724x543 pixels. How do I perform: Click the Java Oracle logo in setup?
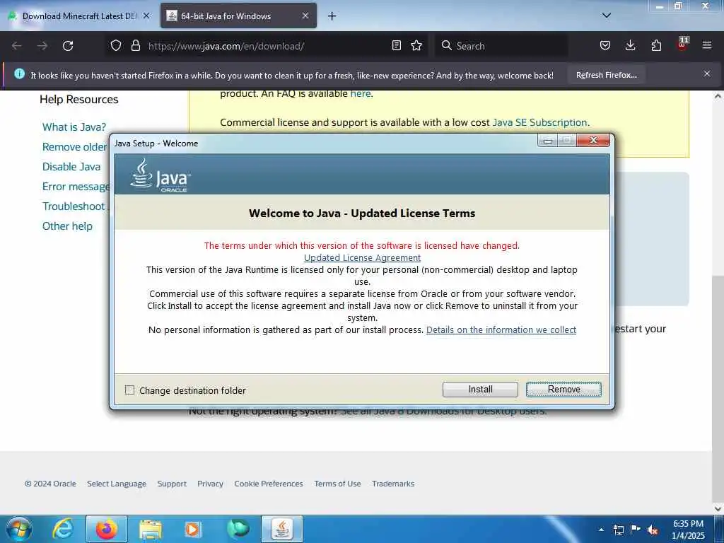160,175
